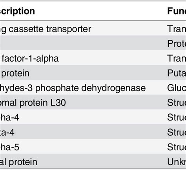
Task: Select the cassette transporter row text
Action: click(x=46, y=29)
